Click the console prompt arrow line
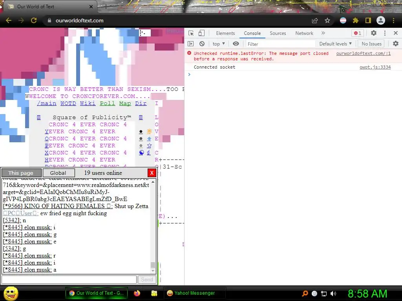This screenshot has height=301, width=402. (x=293, y=74)
